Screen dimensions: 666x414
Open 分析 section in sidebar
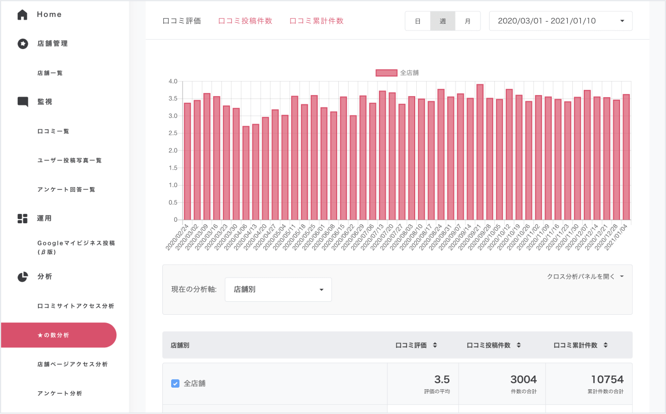click(x=44, y=277)
